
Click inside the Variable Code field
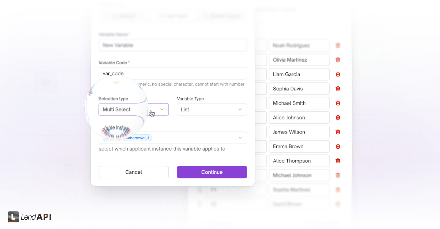click(173, 73)
